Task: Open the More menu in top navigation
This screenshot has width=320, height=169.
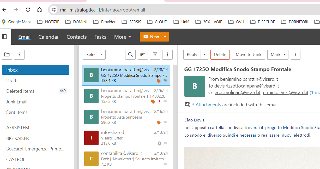Action: (x=122, y=37)
